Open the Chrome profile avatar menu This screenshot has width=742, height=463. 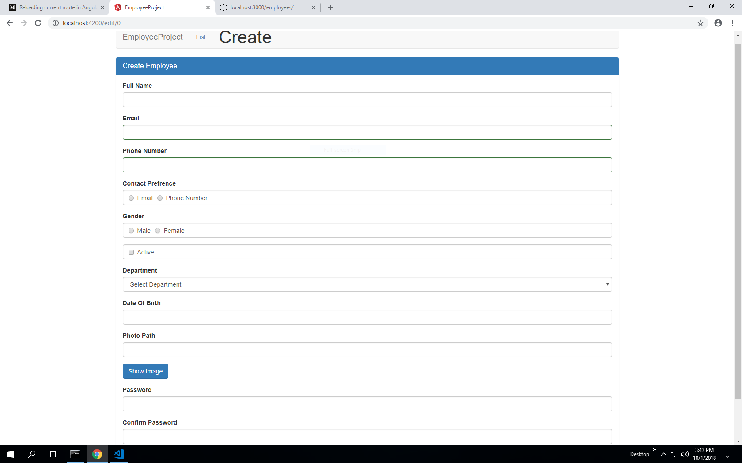pyautogui.click(x=718, y=23)
